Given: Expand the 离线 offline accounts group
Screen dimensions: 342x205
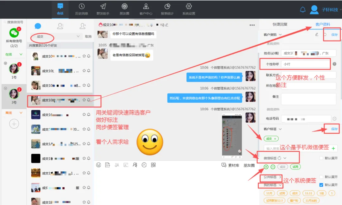Looking at the screenshot, I should (x=21, y=113).
